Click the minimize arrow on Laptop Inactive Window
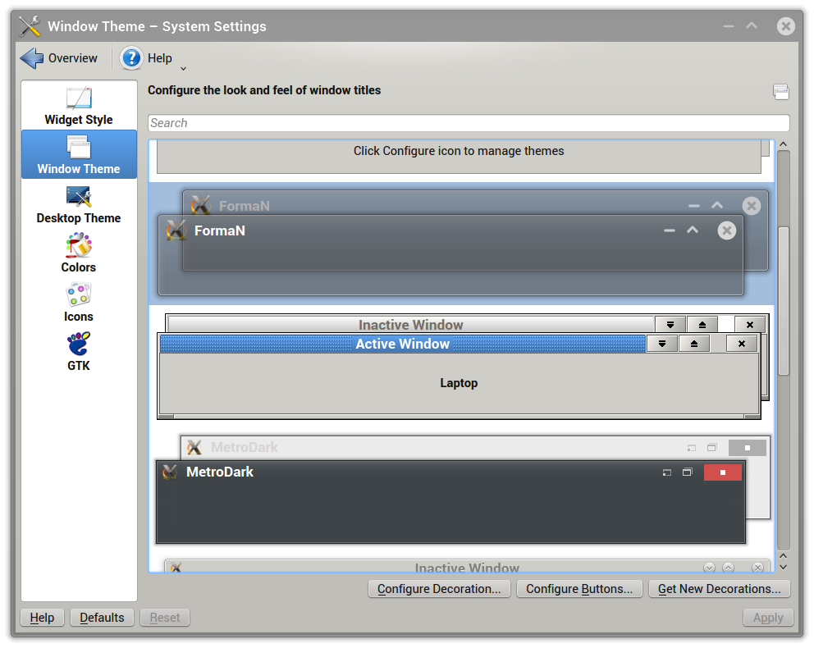The image size is (814, 648). [x=670, y=325]
